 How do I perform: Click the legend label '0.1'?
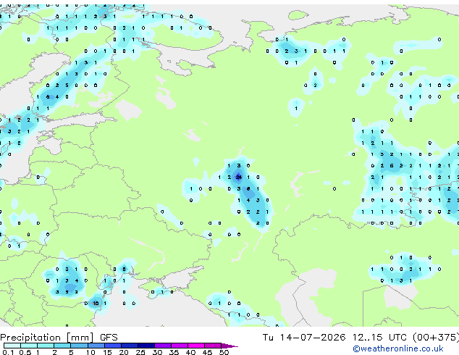8,352
